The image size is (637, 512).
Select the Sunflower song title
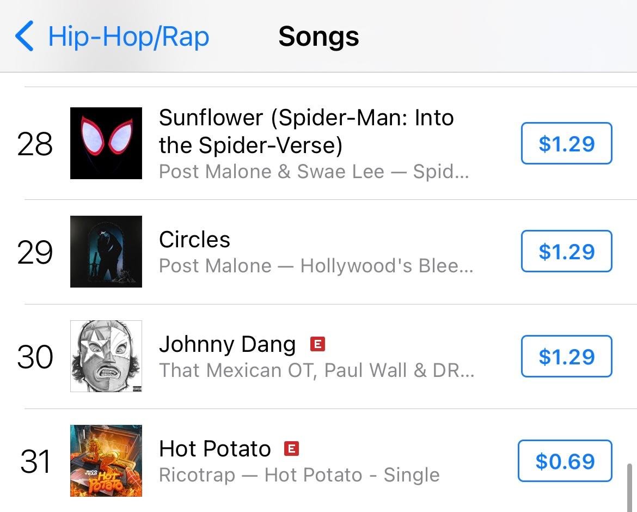[306, 131]
